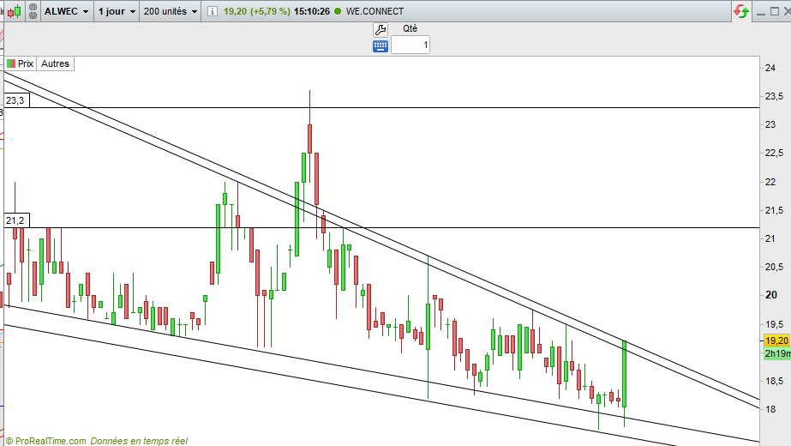Click the 19,20 (+5,79 %) quote

point(257,11)
